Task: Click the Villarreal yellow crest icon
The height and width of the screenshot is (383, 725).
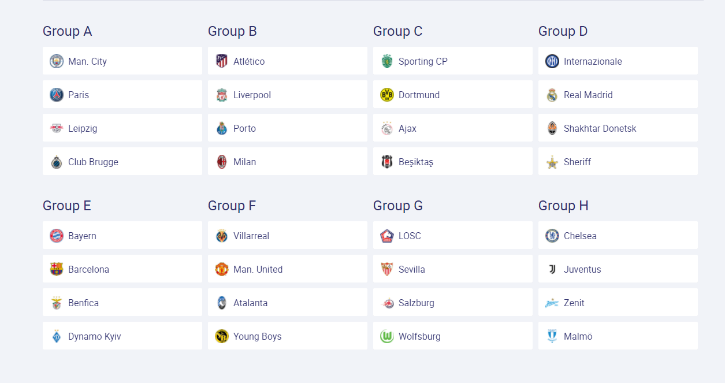Action: click(x=222, y=236)
